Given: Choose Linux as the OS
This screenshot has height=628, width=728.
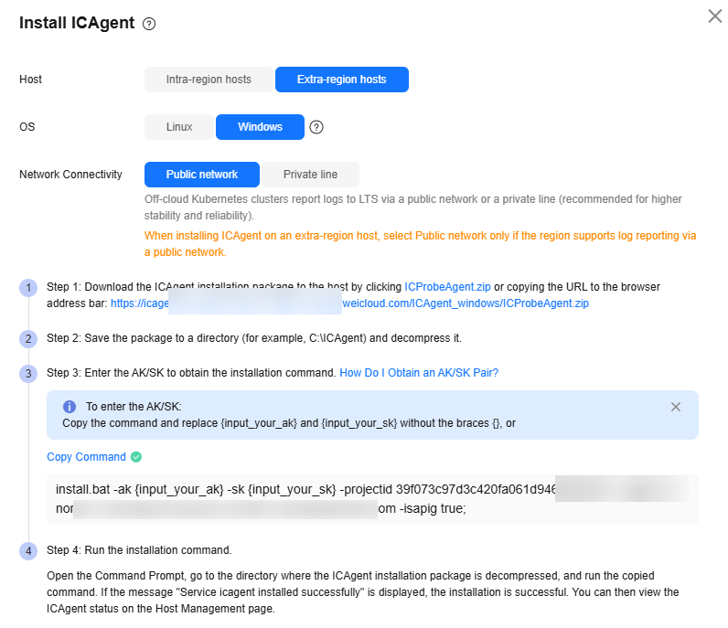Looking at the screenshot, I should [179, 127].
